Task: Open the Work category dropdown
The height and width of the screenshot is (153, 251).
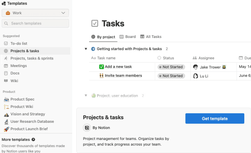Action: (x=35, y=13)
